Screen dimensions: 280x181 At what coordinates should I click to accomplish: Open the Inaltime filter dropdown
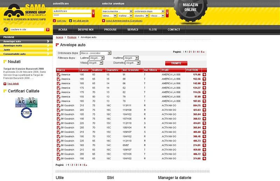[131, 58]
